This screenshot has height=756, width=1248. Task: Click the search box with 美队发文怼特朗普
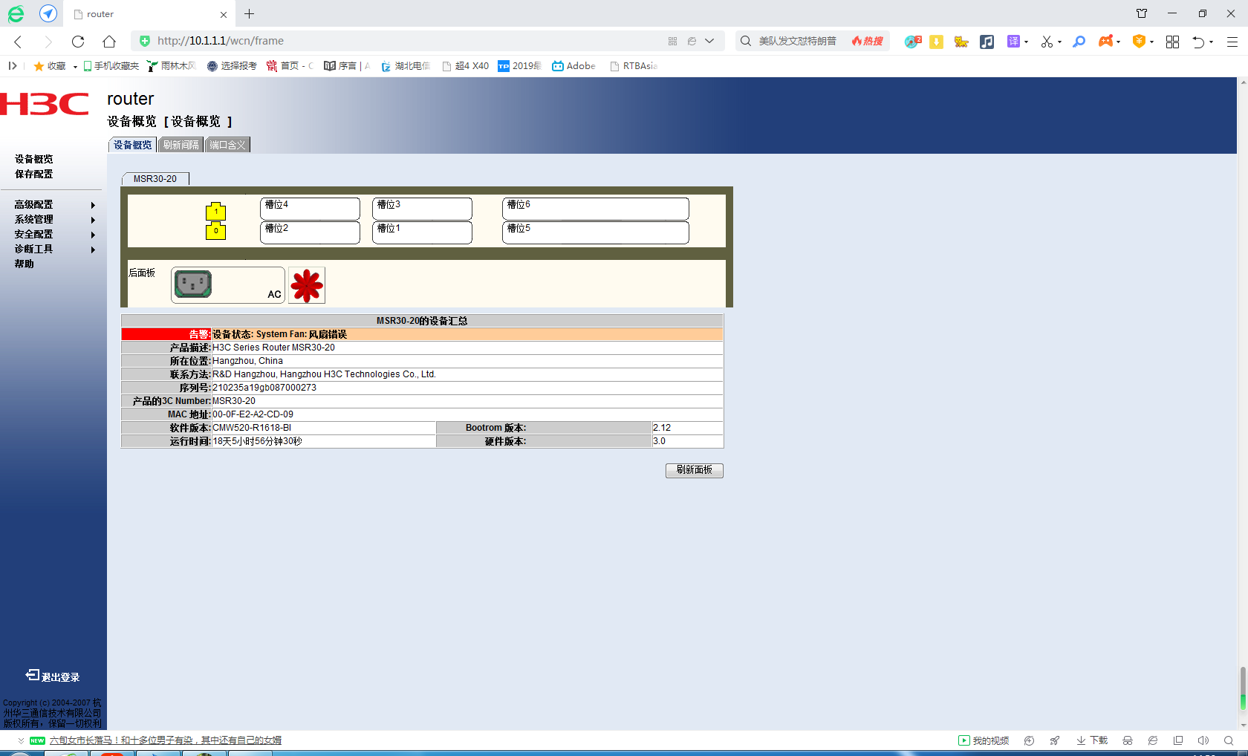[797, 41]
